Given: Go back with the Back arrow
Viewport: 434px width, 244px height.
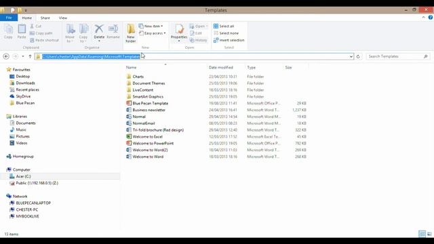Looking at the screenshot, I should pyautogui.click(x=6, y=56).
